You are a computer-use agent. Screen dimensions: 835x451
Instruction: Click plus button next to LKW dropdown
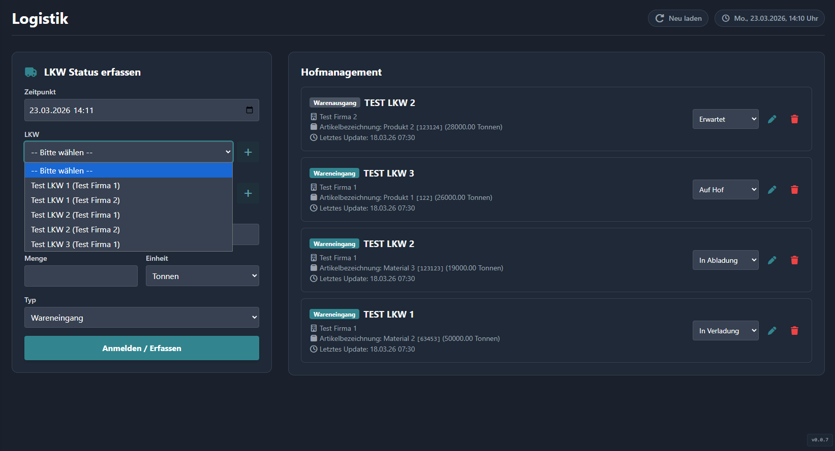[x=248, y=152]
